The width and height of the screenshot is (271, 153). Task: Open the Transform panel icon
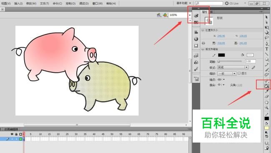pos(196,46)
